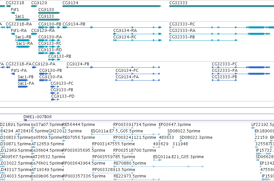
Task: Click protein label CG32333-PC
Action: point(224,64)
